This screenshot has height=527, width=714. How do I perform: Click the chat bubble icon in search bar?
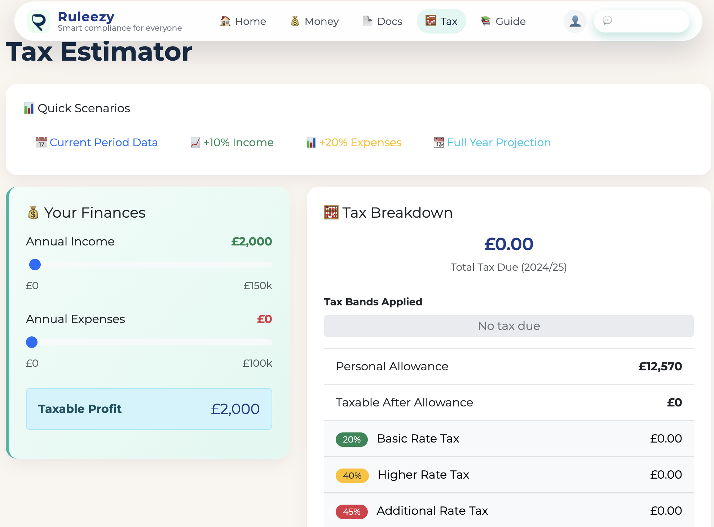(608, 21)
